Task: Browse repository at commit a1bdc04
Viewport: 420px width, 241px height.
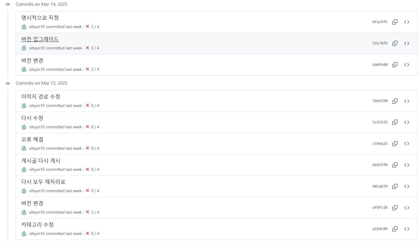Action: pyautogui.click(x=407, y=229)
